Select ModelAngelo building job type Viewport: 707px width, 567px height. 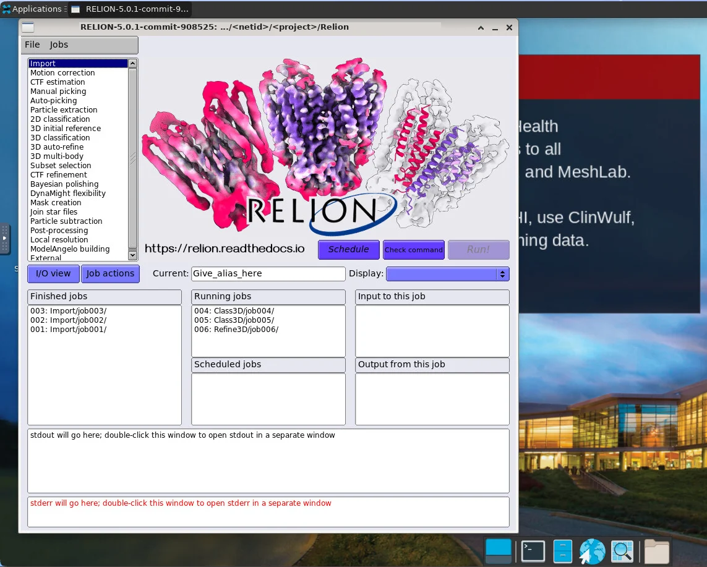click(x=78, y=249)
